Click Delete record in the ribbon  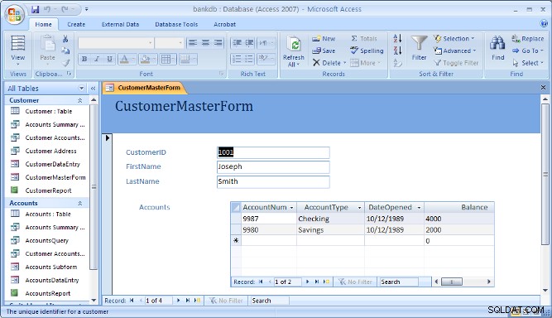[329, 63]
